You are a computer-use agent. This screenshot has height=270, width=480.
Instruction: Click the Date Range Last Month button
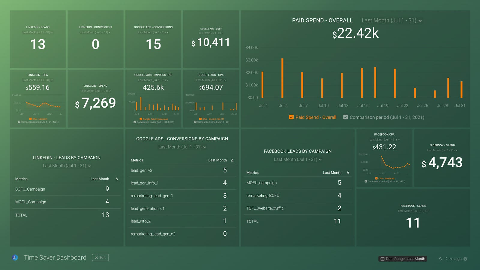click(403, 259)
